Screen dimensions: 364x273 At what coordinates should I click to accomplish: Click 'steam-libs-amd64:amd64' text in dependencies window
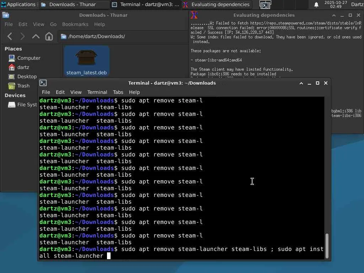coord(218,60)
